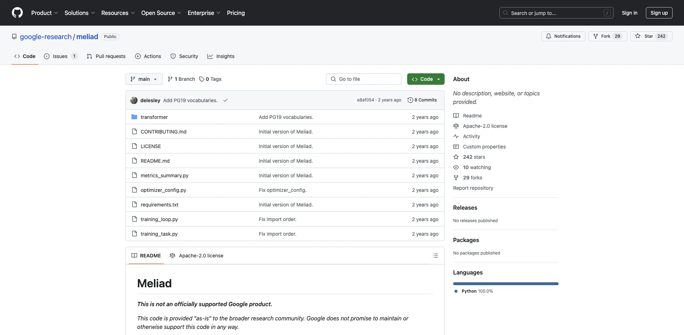Click the Python language bar
Screen dimensions: 684x335
pyautogui.click(x=506, y=284)
